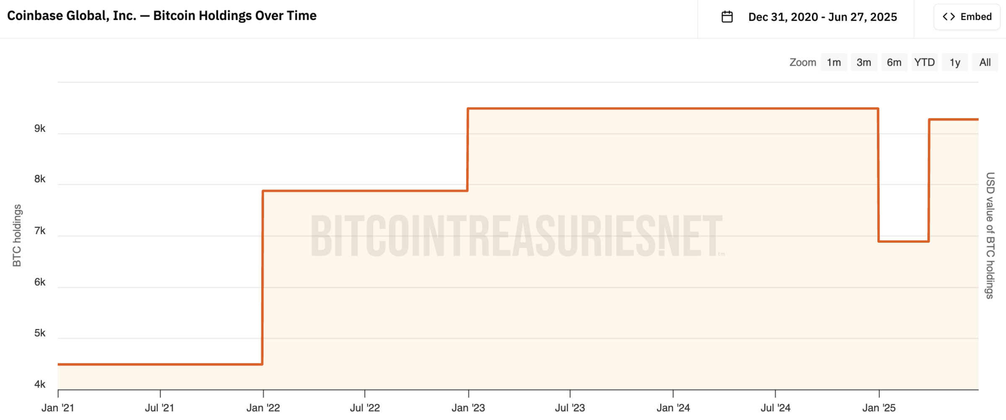Screen dimensions: 1006x420
Task: Open the date range Dec 31, 2020 - Jun 27, 2025
Action: [822, 17]
